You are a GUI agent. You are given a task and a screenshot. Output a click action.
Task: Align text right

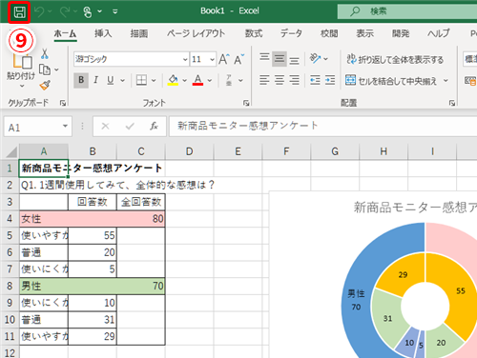[x=294, y=80]
